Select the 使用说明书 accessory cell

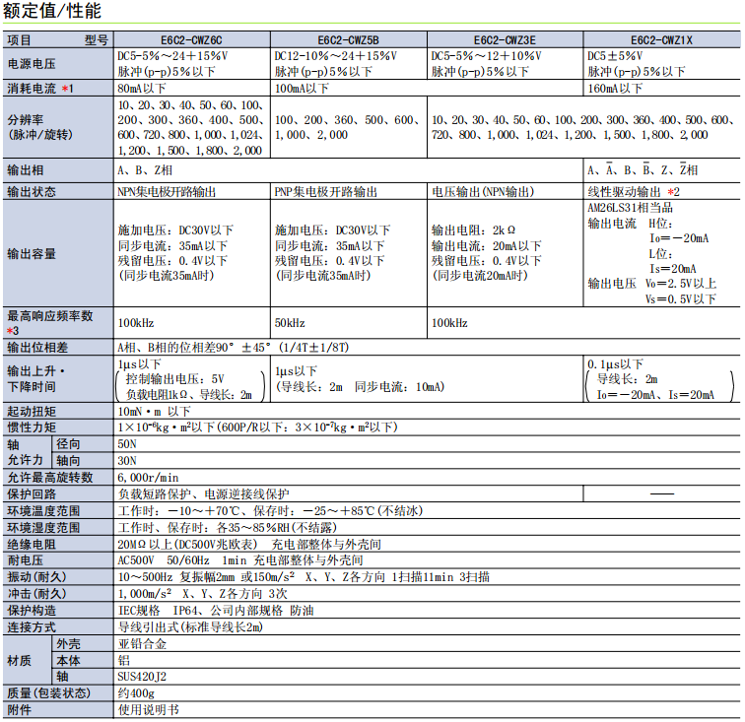(149, 709)
